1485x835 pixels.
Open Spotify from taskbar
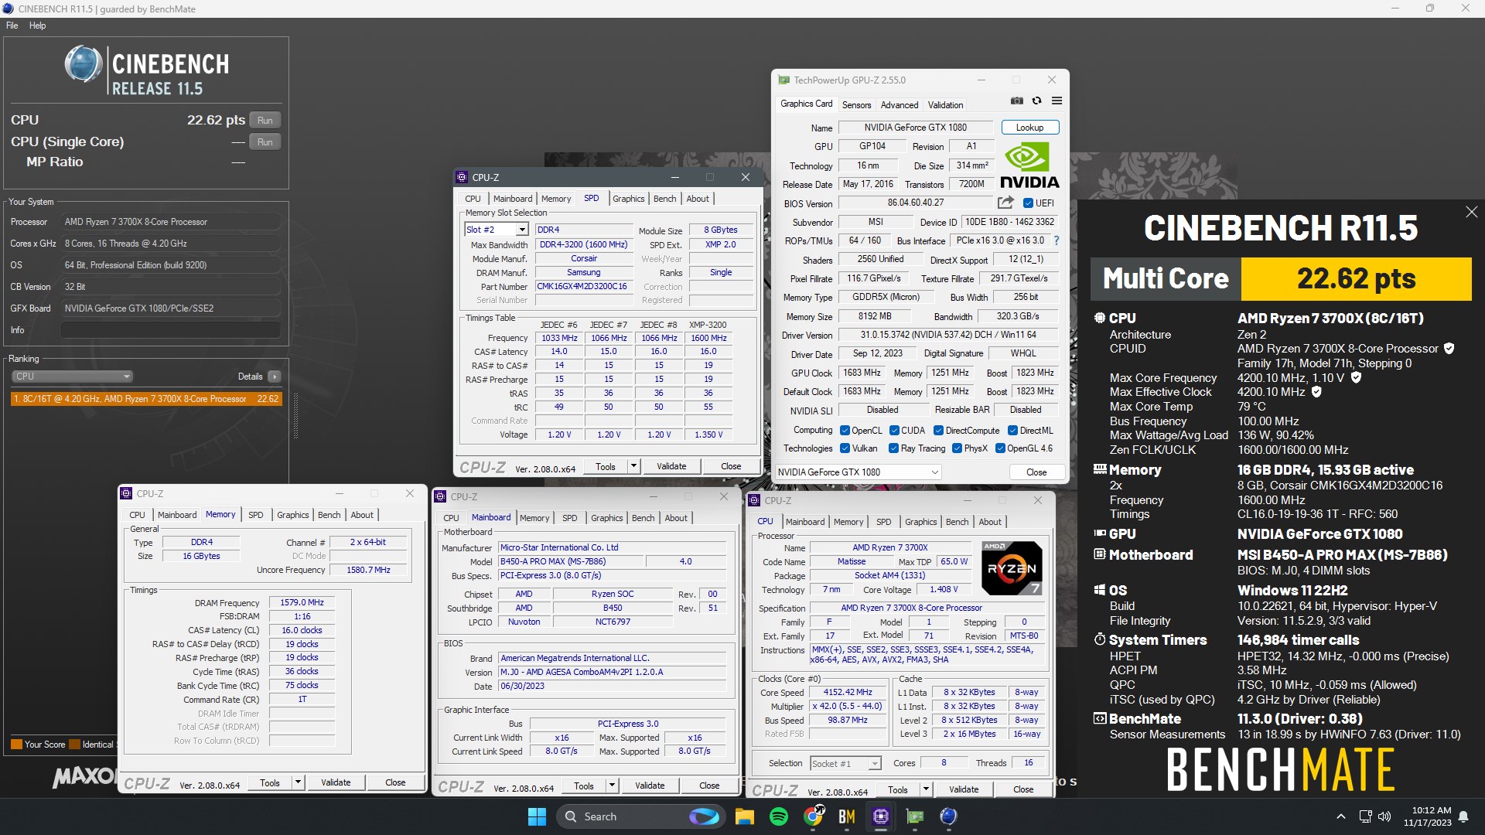(779, 816)
